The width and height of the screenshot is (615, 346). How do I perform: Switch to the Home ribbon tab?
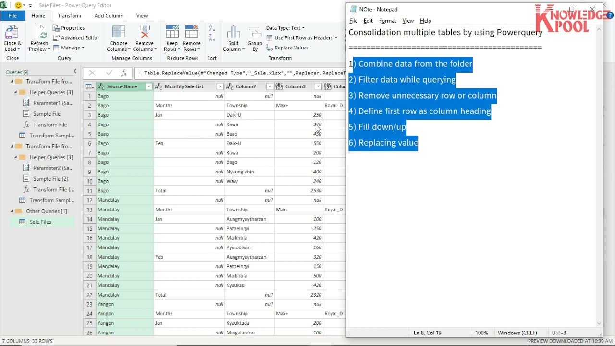pos(38,16)
